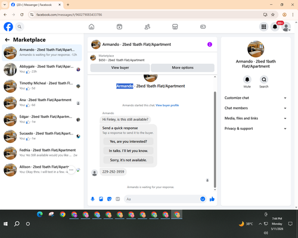Send a thumbs-up like

[x=212, y=199]
